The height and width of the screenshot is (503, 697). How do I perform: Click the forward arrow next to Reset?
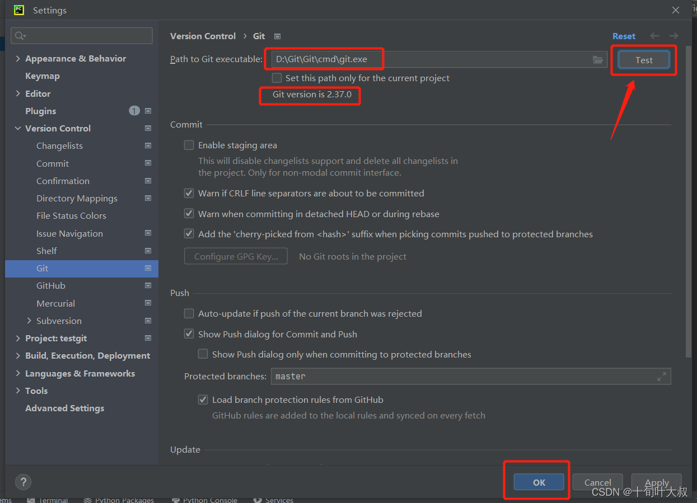[x=673, y=36]
